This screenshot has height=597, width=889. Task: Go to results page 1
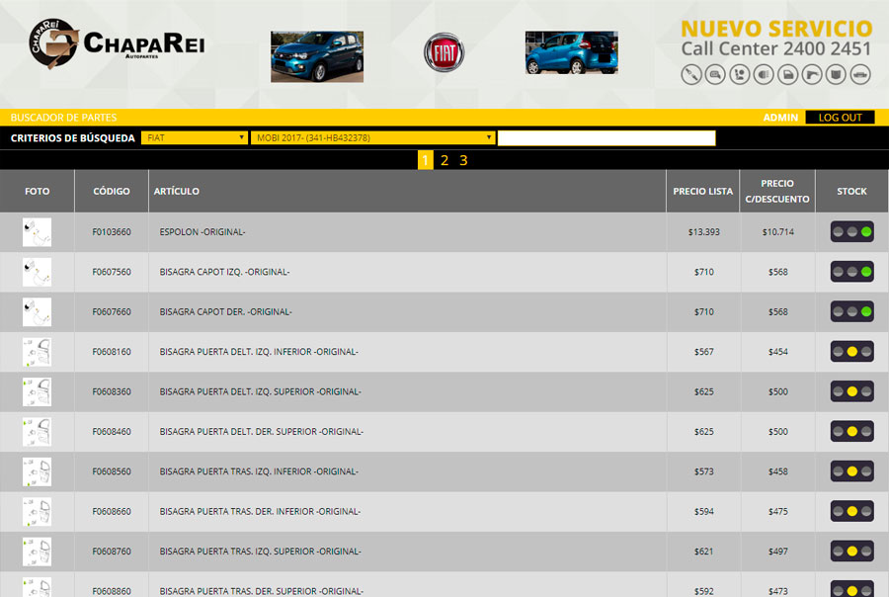pyautogui.click(x=425, y=160)
